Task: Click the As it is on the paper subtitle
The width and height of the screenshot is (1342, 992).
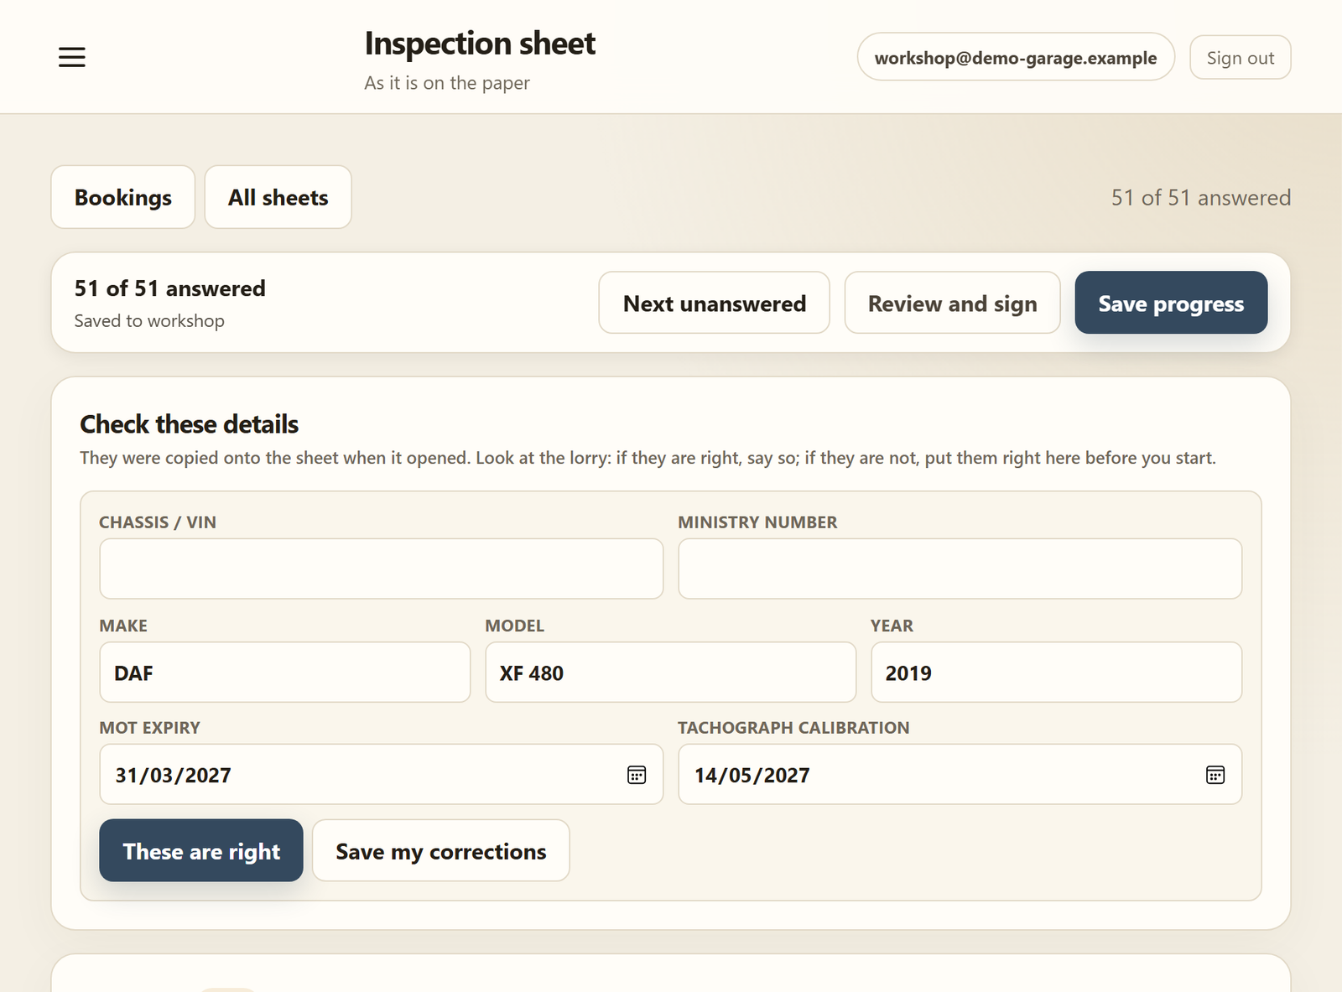Action: [x=447, y=83]
